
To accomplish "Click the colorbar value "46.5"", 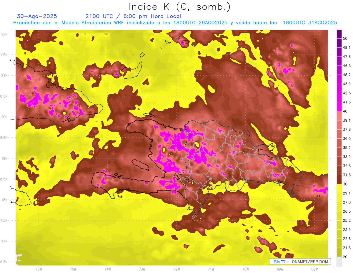I will pyautogui.click(x=347, y=66).
